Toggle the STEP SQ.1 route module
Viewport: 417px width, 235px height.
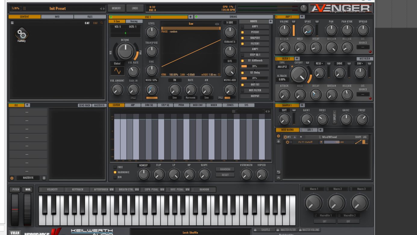pos(242,55)
